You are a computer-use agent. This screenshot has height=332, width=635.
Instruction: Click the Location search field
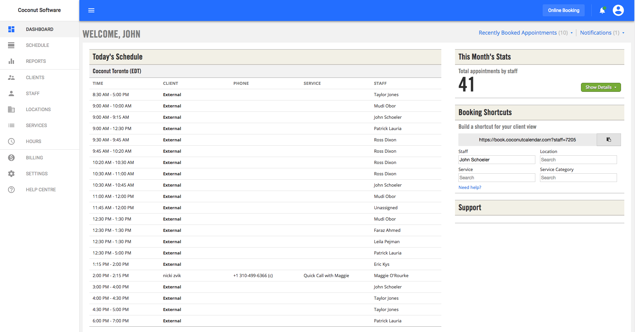tap(578, 160)
